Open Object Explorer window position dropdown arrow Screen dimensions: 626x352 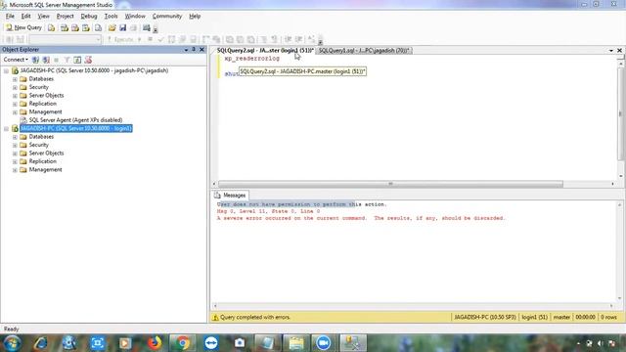pos(186,50)
